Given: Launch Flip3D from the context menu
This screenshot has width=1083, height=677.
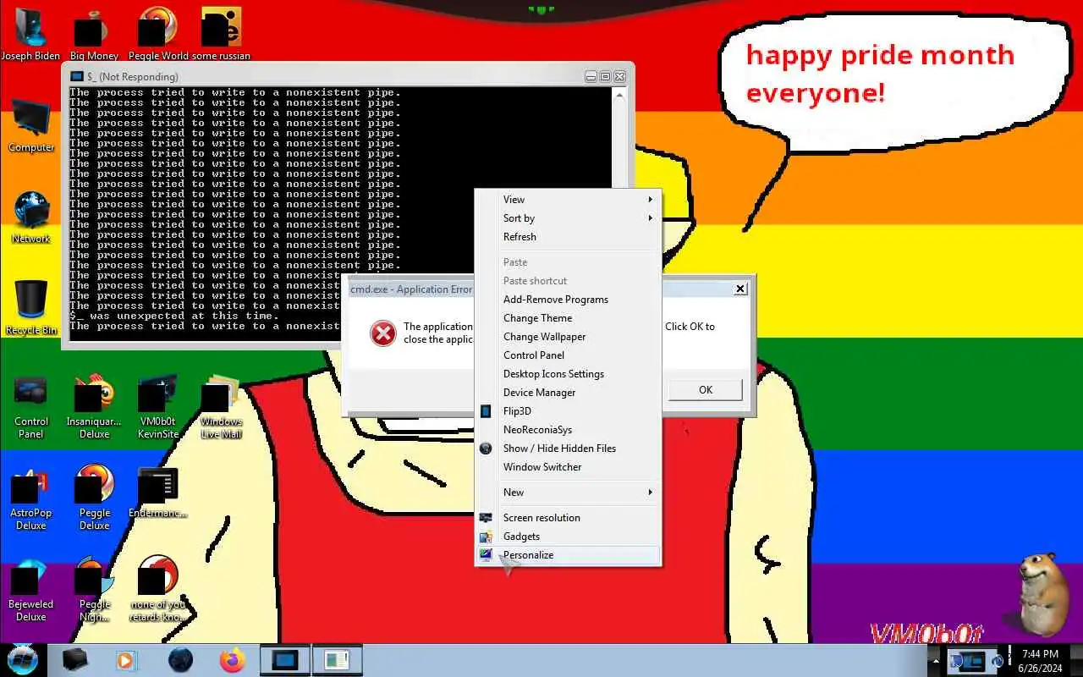Looking at the screenshot, I should (568, 411).
